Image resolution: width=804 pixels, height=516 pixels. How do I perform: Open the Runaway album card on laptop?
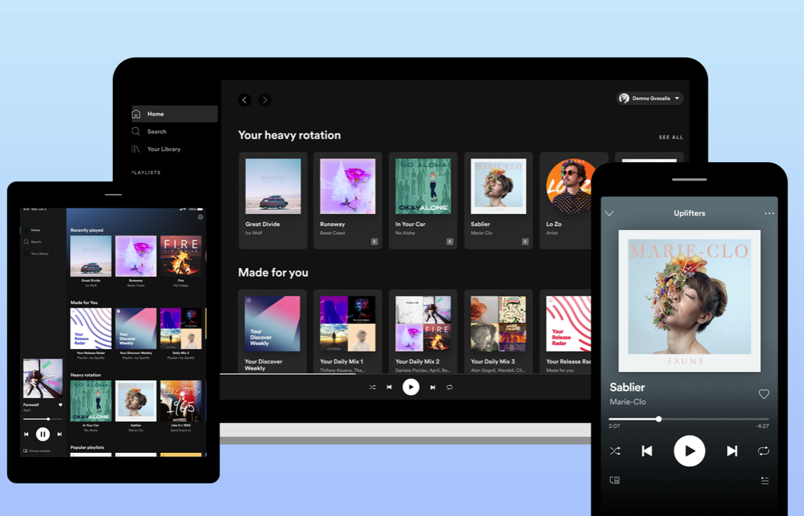click(348, 200)
